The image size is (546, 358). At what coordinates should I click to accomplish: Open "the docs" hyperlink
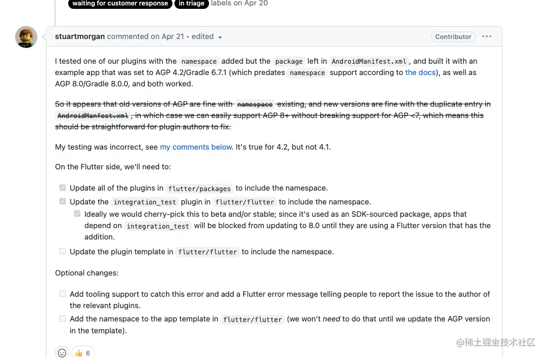pyautogui.click(x=420, y=73)
